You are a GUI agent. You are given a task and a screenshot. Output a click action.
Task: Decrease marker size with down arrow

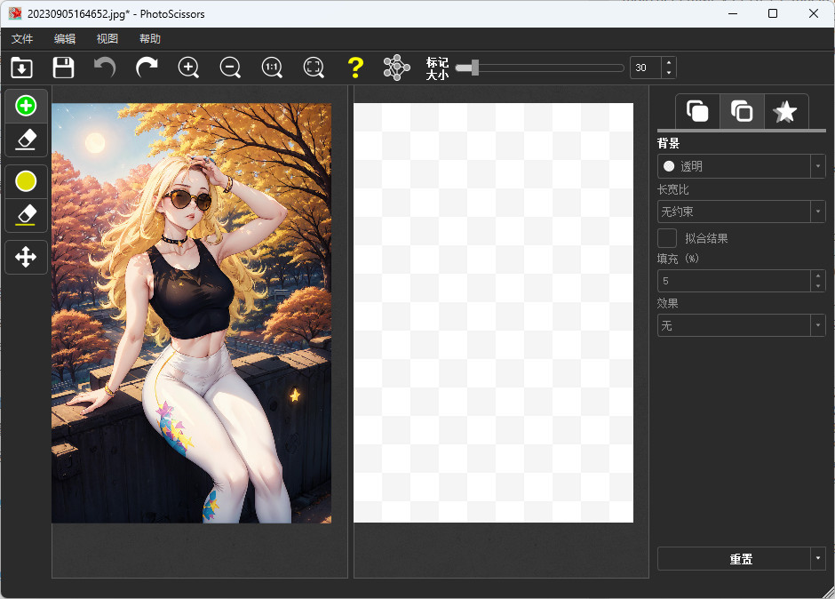(x=669, y=73)
